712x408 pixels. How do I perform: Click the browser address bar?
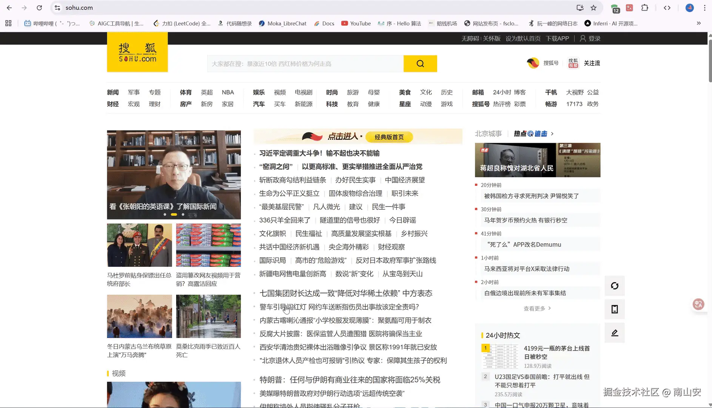[317, 8]
